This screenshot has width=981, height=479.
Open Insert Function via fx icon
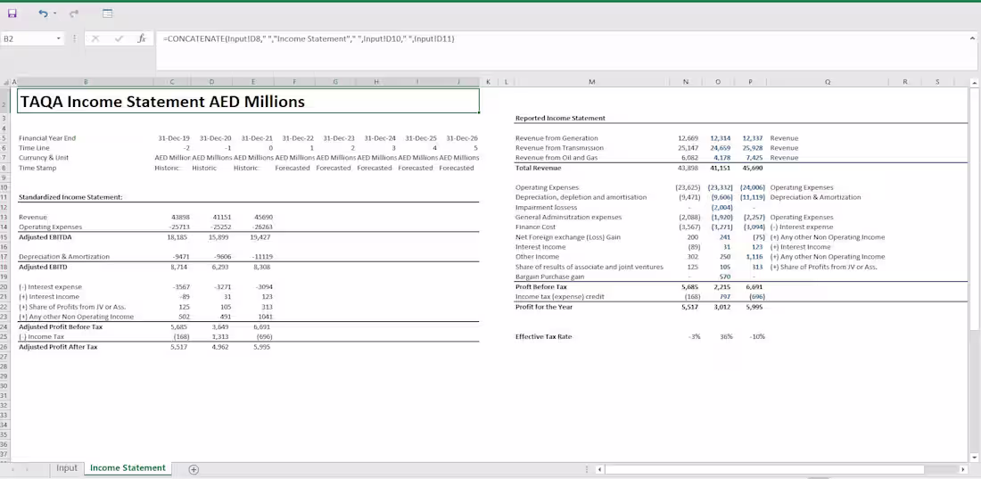pos(142,39)
